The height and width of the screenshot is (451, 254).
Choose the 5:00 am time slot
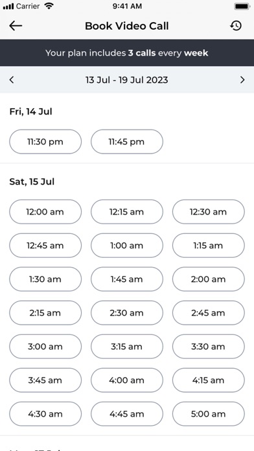click(x=209, y=413)
